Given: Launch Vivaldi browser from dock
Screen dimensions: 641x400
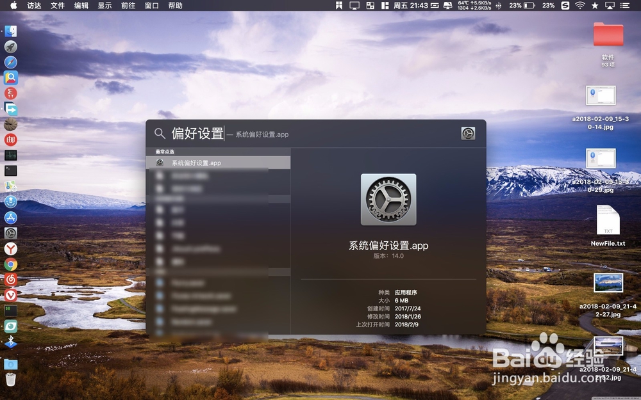Looking at the screenshot, I should tap(11, 295).
